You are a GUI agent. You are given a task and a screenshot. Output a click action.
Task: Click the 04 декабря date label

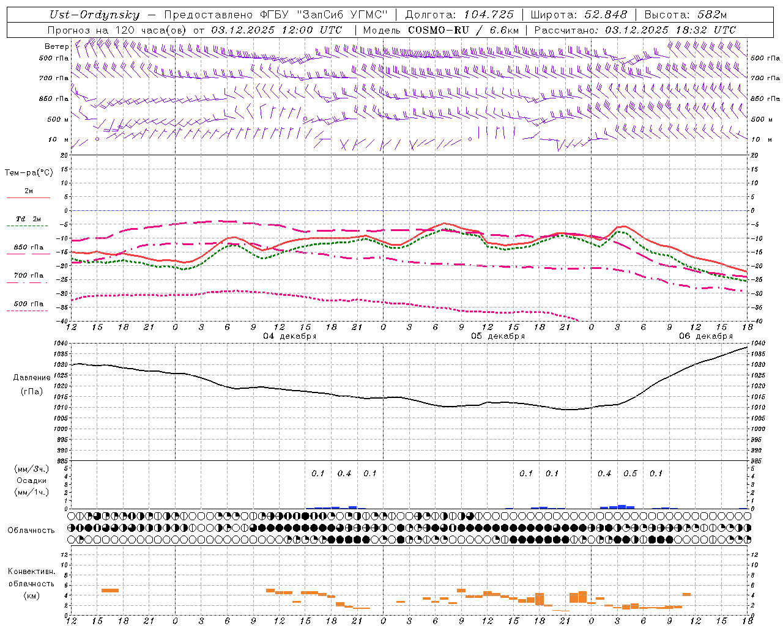290,336
